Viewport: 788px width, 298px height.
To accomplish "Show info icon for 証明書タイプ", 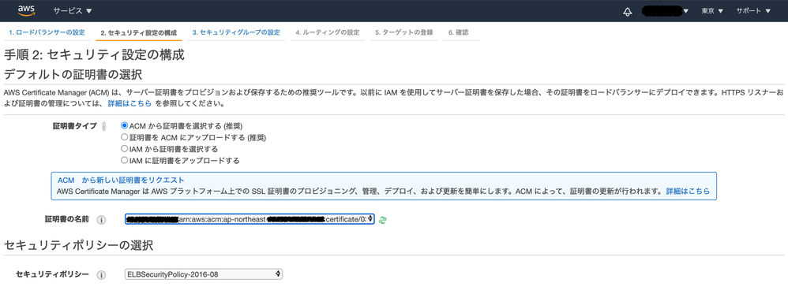I will coord(103,126).
